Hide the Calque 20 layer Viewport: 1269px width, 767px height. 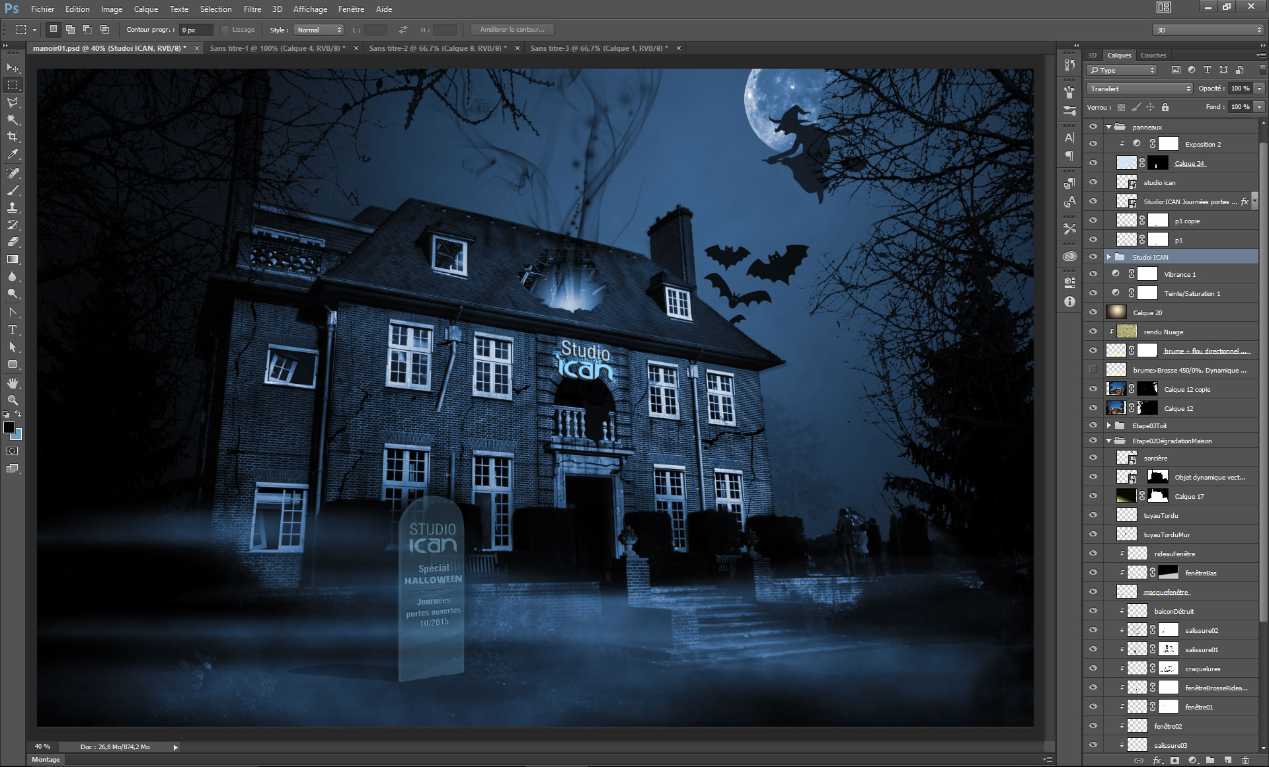tap(1093, 312)
